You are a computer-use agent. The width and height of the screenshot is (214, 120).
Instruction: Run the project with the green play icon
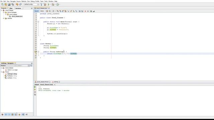click(x=48, y=4)
